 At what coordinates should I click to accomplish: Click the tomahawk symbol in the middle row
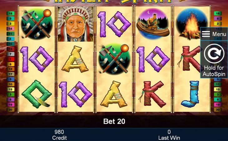point(114,59)
